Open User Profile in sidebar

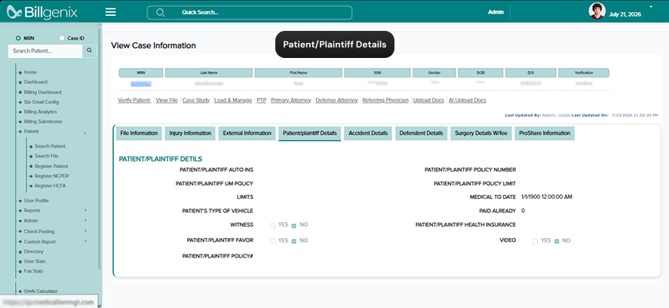point(36,200)
